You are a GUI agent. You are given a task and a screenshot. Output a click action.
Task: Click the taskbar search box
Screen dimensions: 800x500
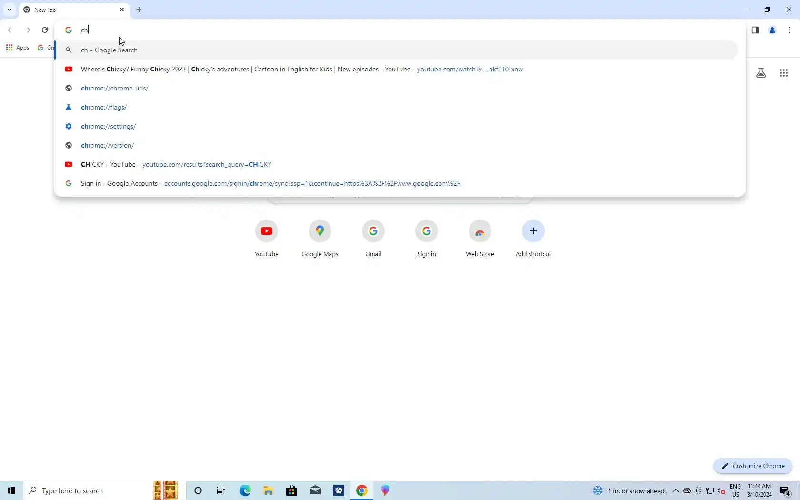(x=105, y=490)
